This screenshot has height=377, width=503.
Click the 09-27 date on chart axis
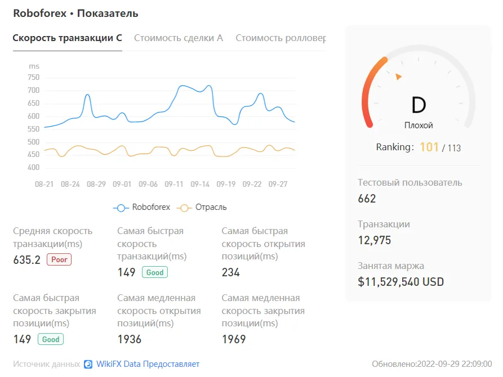pyautogui.click(x=278, y=185)
